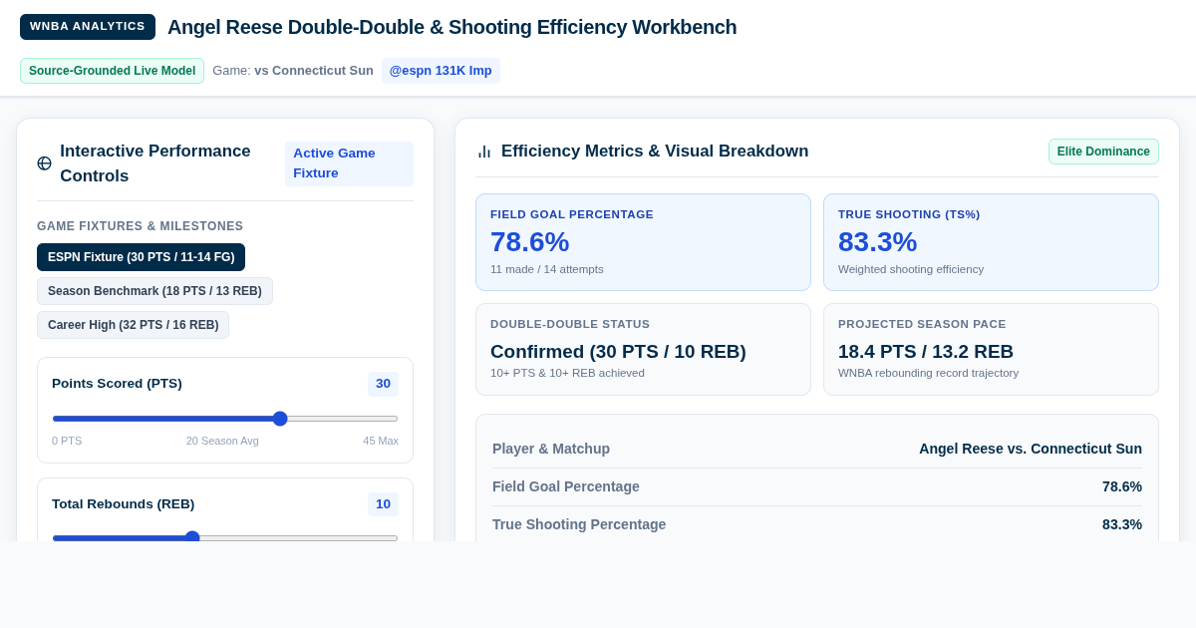Open the Double-Double Status card

point(643,349)
